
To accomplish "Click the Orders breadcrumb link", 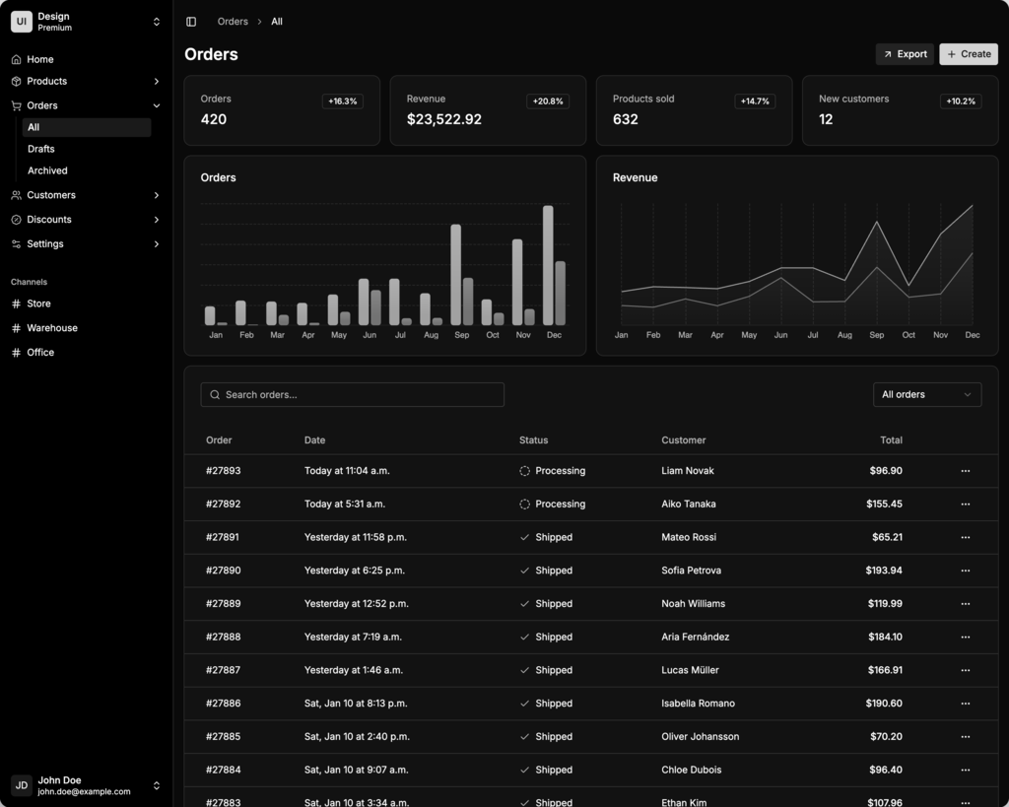I will [x=233, y=22].
